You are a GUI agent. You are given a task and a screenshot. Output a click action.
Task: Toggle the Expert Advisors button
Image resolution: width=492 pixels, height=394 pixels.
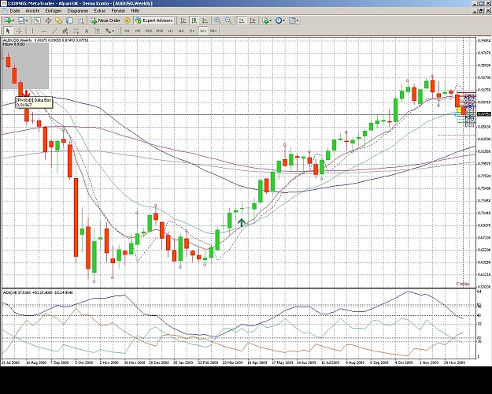pyautogui.click(x=154, y=20)
